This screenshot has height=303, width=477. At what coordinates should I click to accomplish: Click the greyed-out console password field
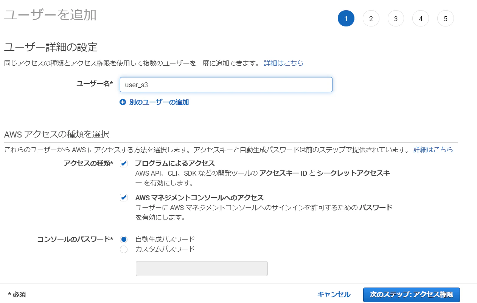click(202, 269)
